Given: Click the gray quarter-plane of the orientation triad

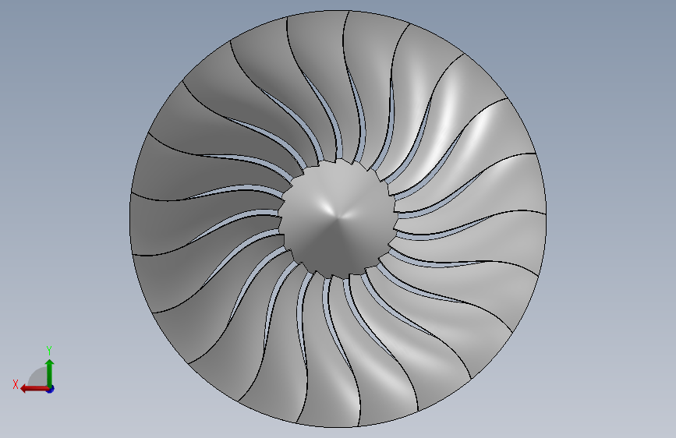Looking at the screenshot, I should (x=38, y=377).
